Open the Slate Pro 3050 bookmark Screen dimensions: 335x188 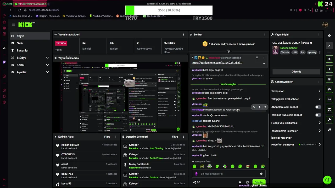tap(20, 16)
